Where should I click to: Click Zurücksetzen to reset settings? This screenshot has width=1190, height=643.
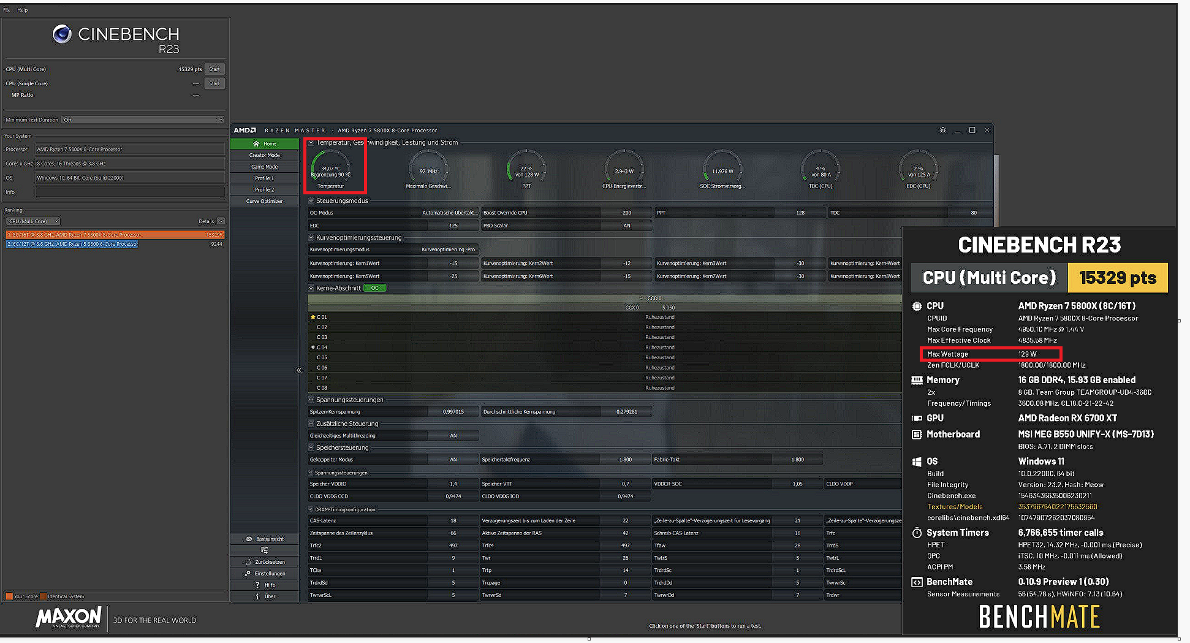(265, 562)
